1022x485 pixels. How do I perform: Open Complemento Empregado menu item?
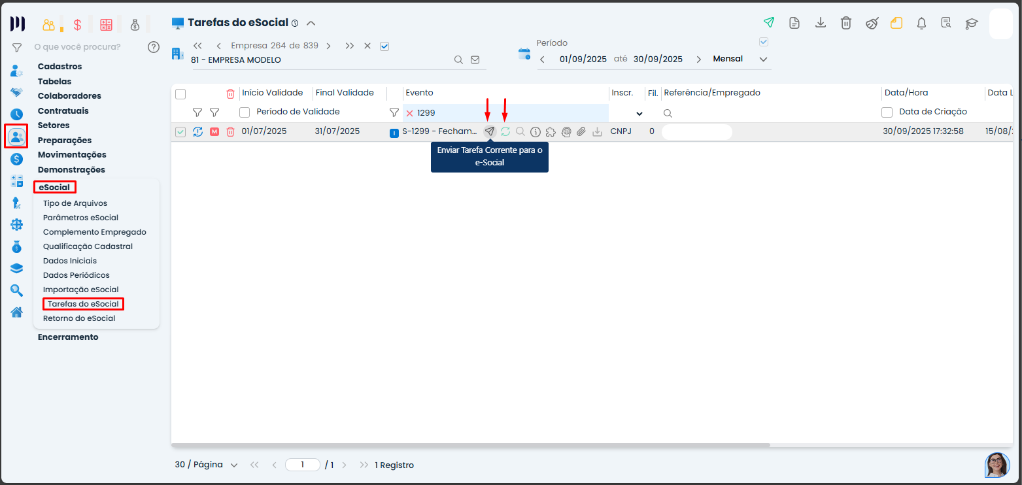click(x=95, y=232)
